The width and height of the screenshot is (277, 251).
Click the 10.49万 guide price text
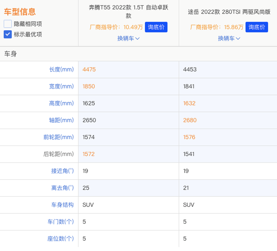point(133,27)
